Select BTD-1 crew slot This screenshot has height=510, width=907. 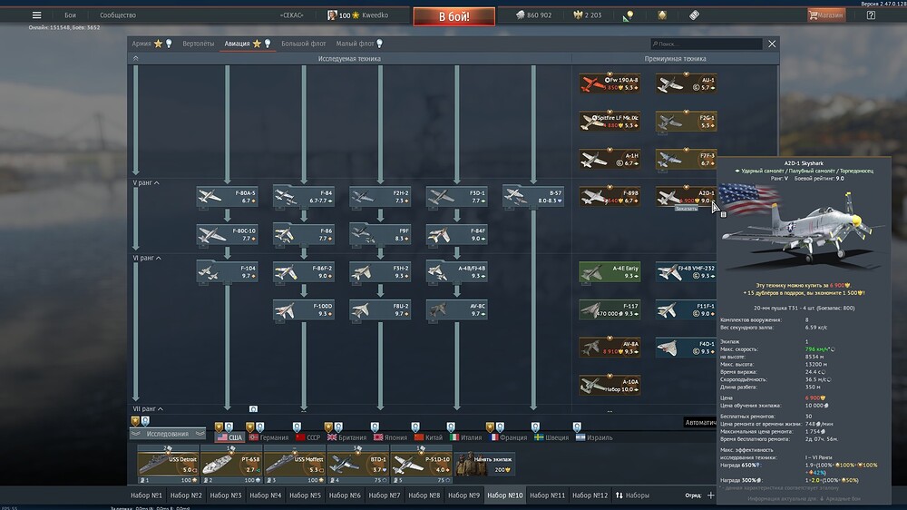[x=357, y=465]
